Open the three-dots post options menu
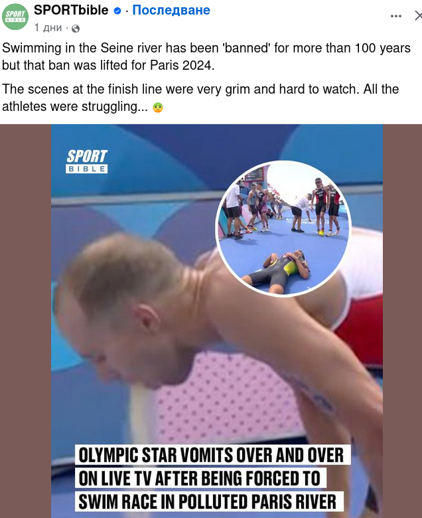This screenshot has width=422, height=518. pyautogui.click(x=395, y=16)
